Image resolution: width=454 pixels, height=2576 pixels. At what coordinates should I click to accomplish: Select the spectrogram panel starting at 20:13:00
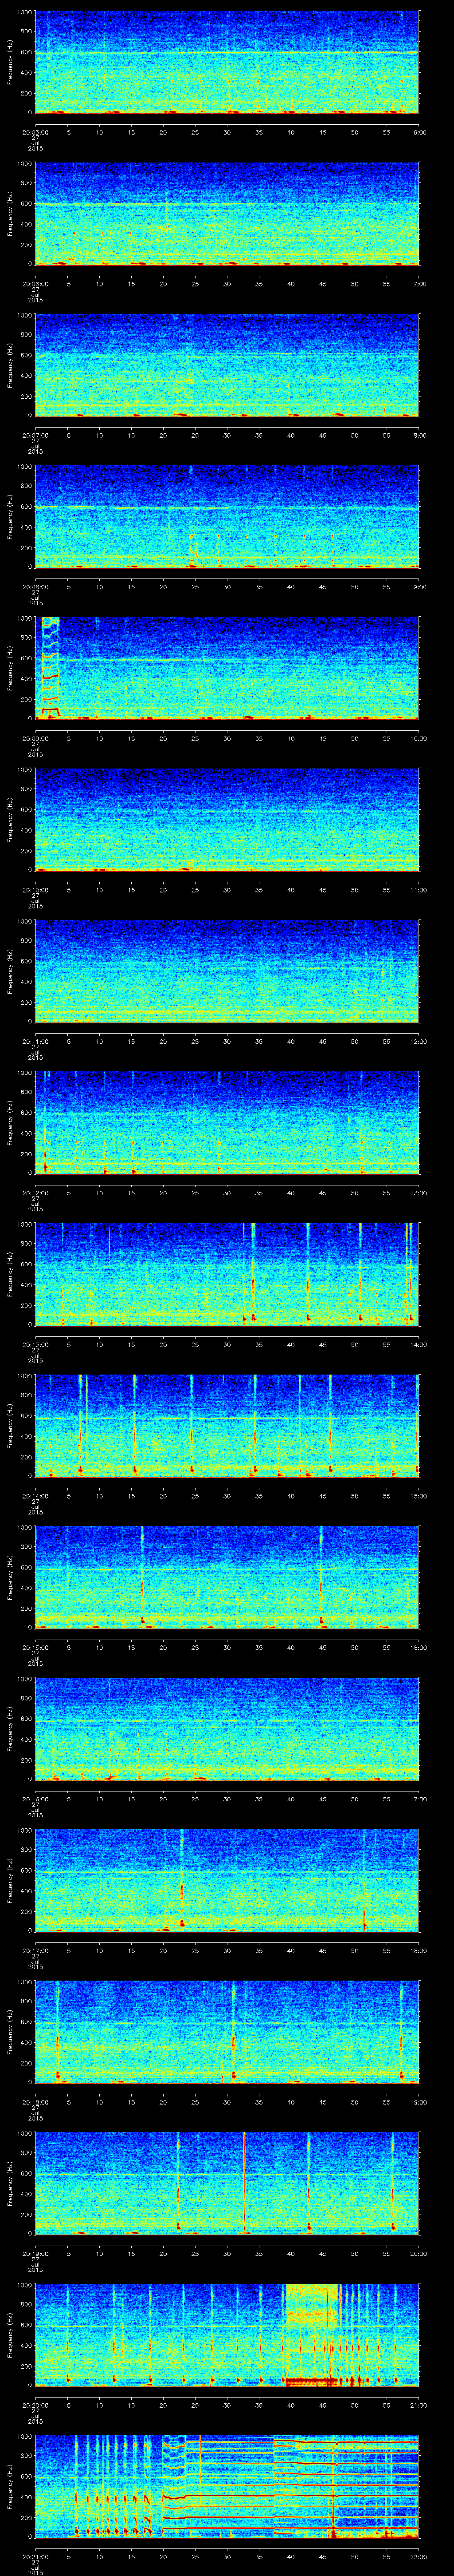click(227, 1275)
